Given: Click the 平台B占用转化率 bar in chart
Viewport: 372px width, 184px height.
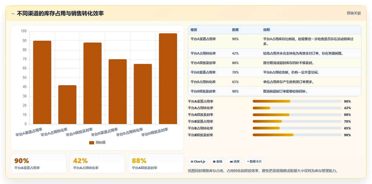Looking at the screenshot, I should (x=143, y=94).
